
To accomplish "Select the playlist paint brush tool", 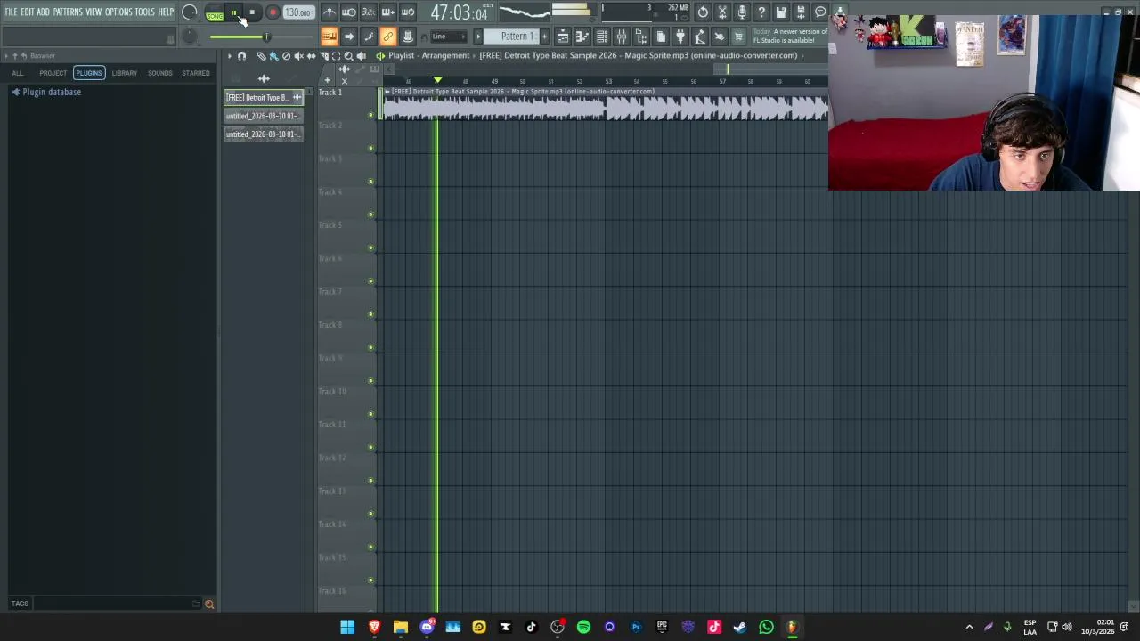I will pyautogui.click(x=273, y=55).
